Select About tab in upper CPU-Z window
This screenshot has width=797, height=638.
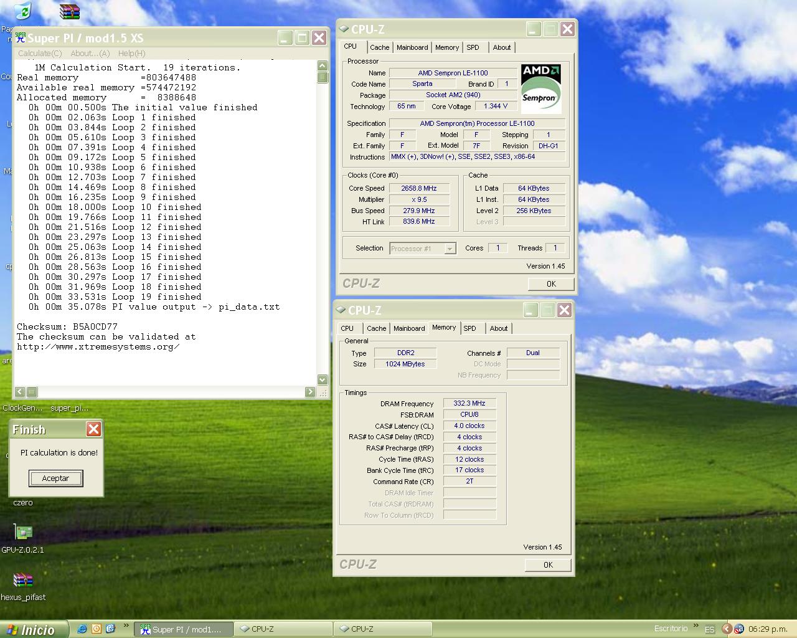click(x=502, y=47)
